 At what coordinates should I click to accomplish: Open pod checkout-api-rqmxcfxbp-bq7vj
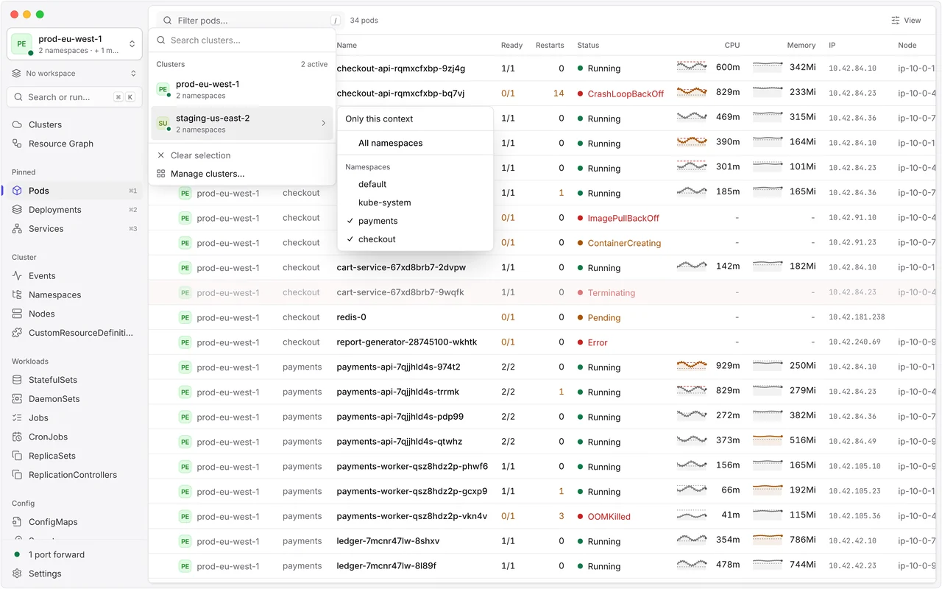400,94
